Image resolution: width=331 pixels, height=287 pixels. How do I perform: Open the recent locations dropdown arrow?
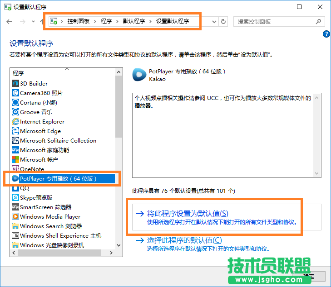33,21
